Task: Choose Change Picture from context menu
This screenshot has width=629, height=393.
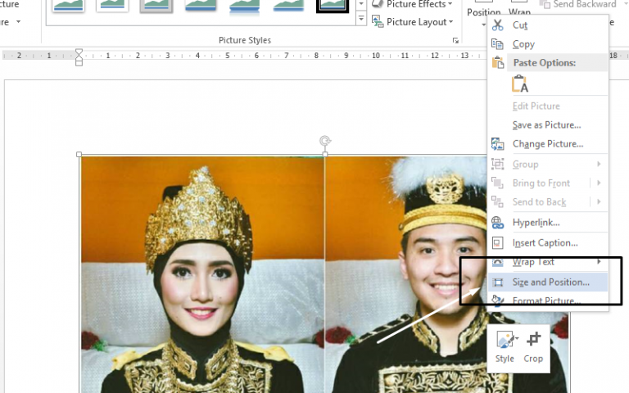Action: [548, 144]
